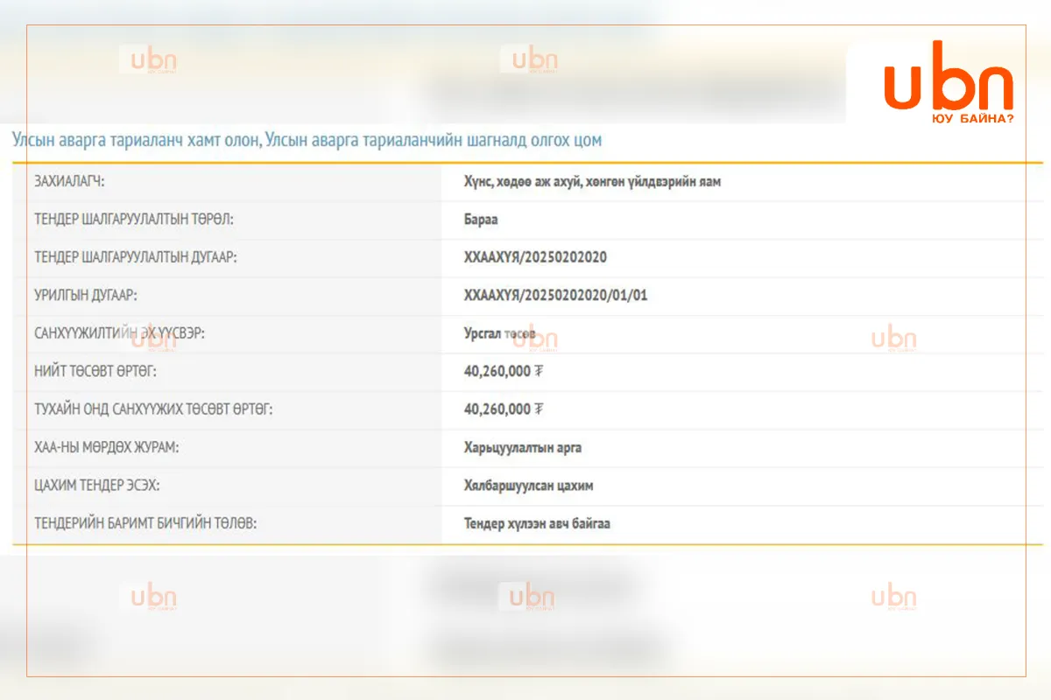
Task: Select the 'УРИЛГЫН ДУГААР:' label
Action: [x=86, y=296]
